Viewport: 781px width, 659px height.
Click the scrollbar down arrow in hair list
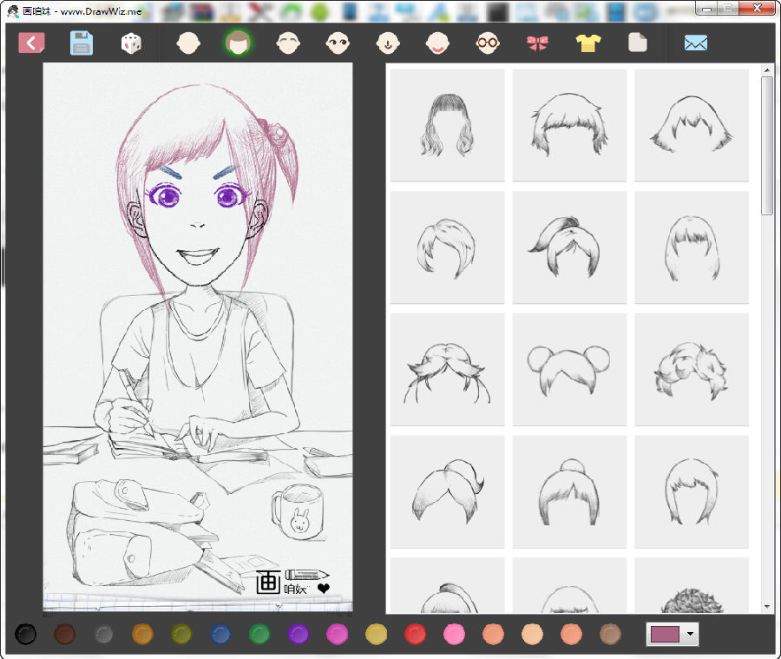[767, 607]
